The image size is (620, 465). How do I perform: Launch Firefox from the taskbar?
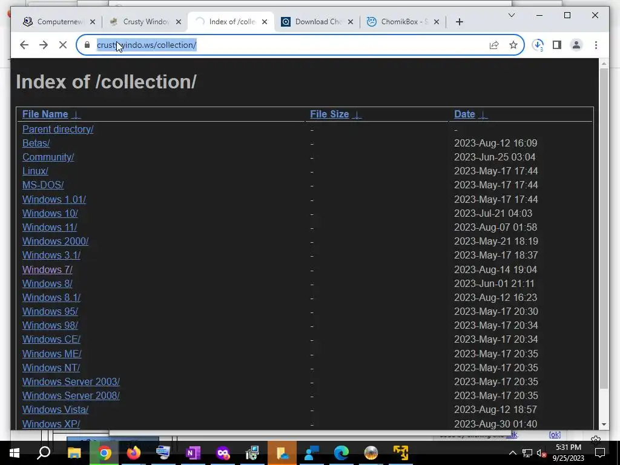(x=134, y=453)
